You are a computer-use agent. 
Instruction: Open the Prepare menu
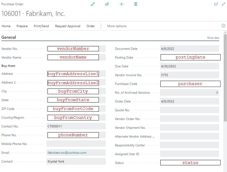point(22,26)
